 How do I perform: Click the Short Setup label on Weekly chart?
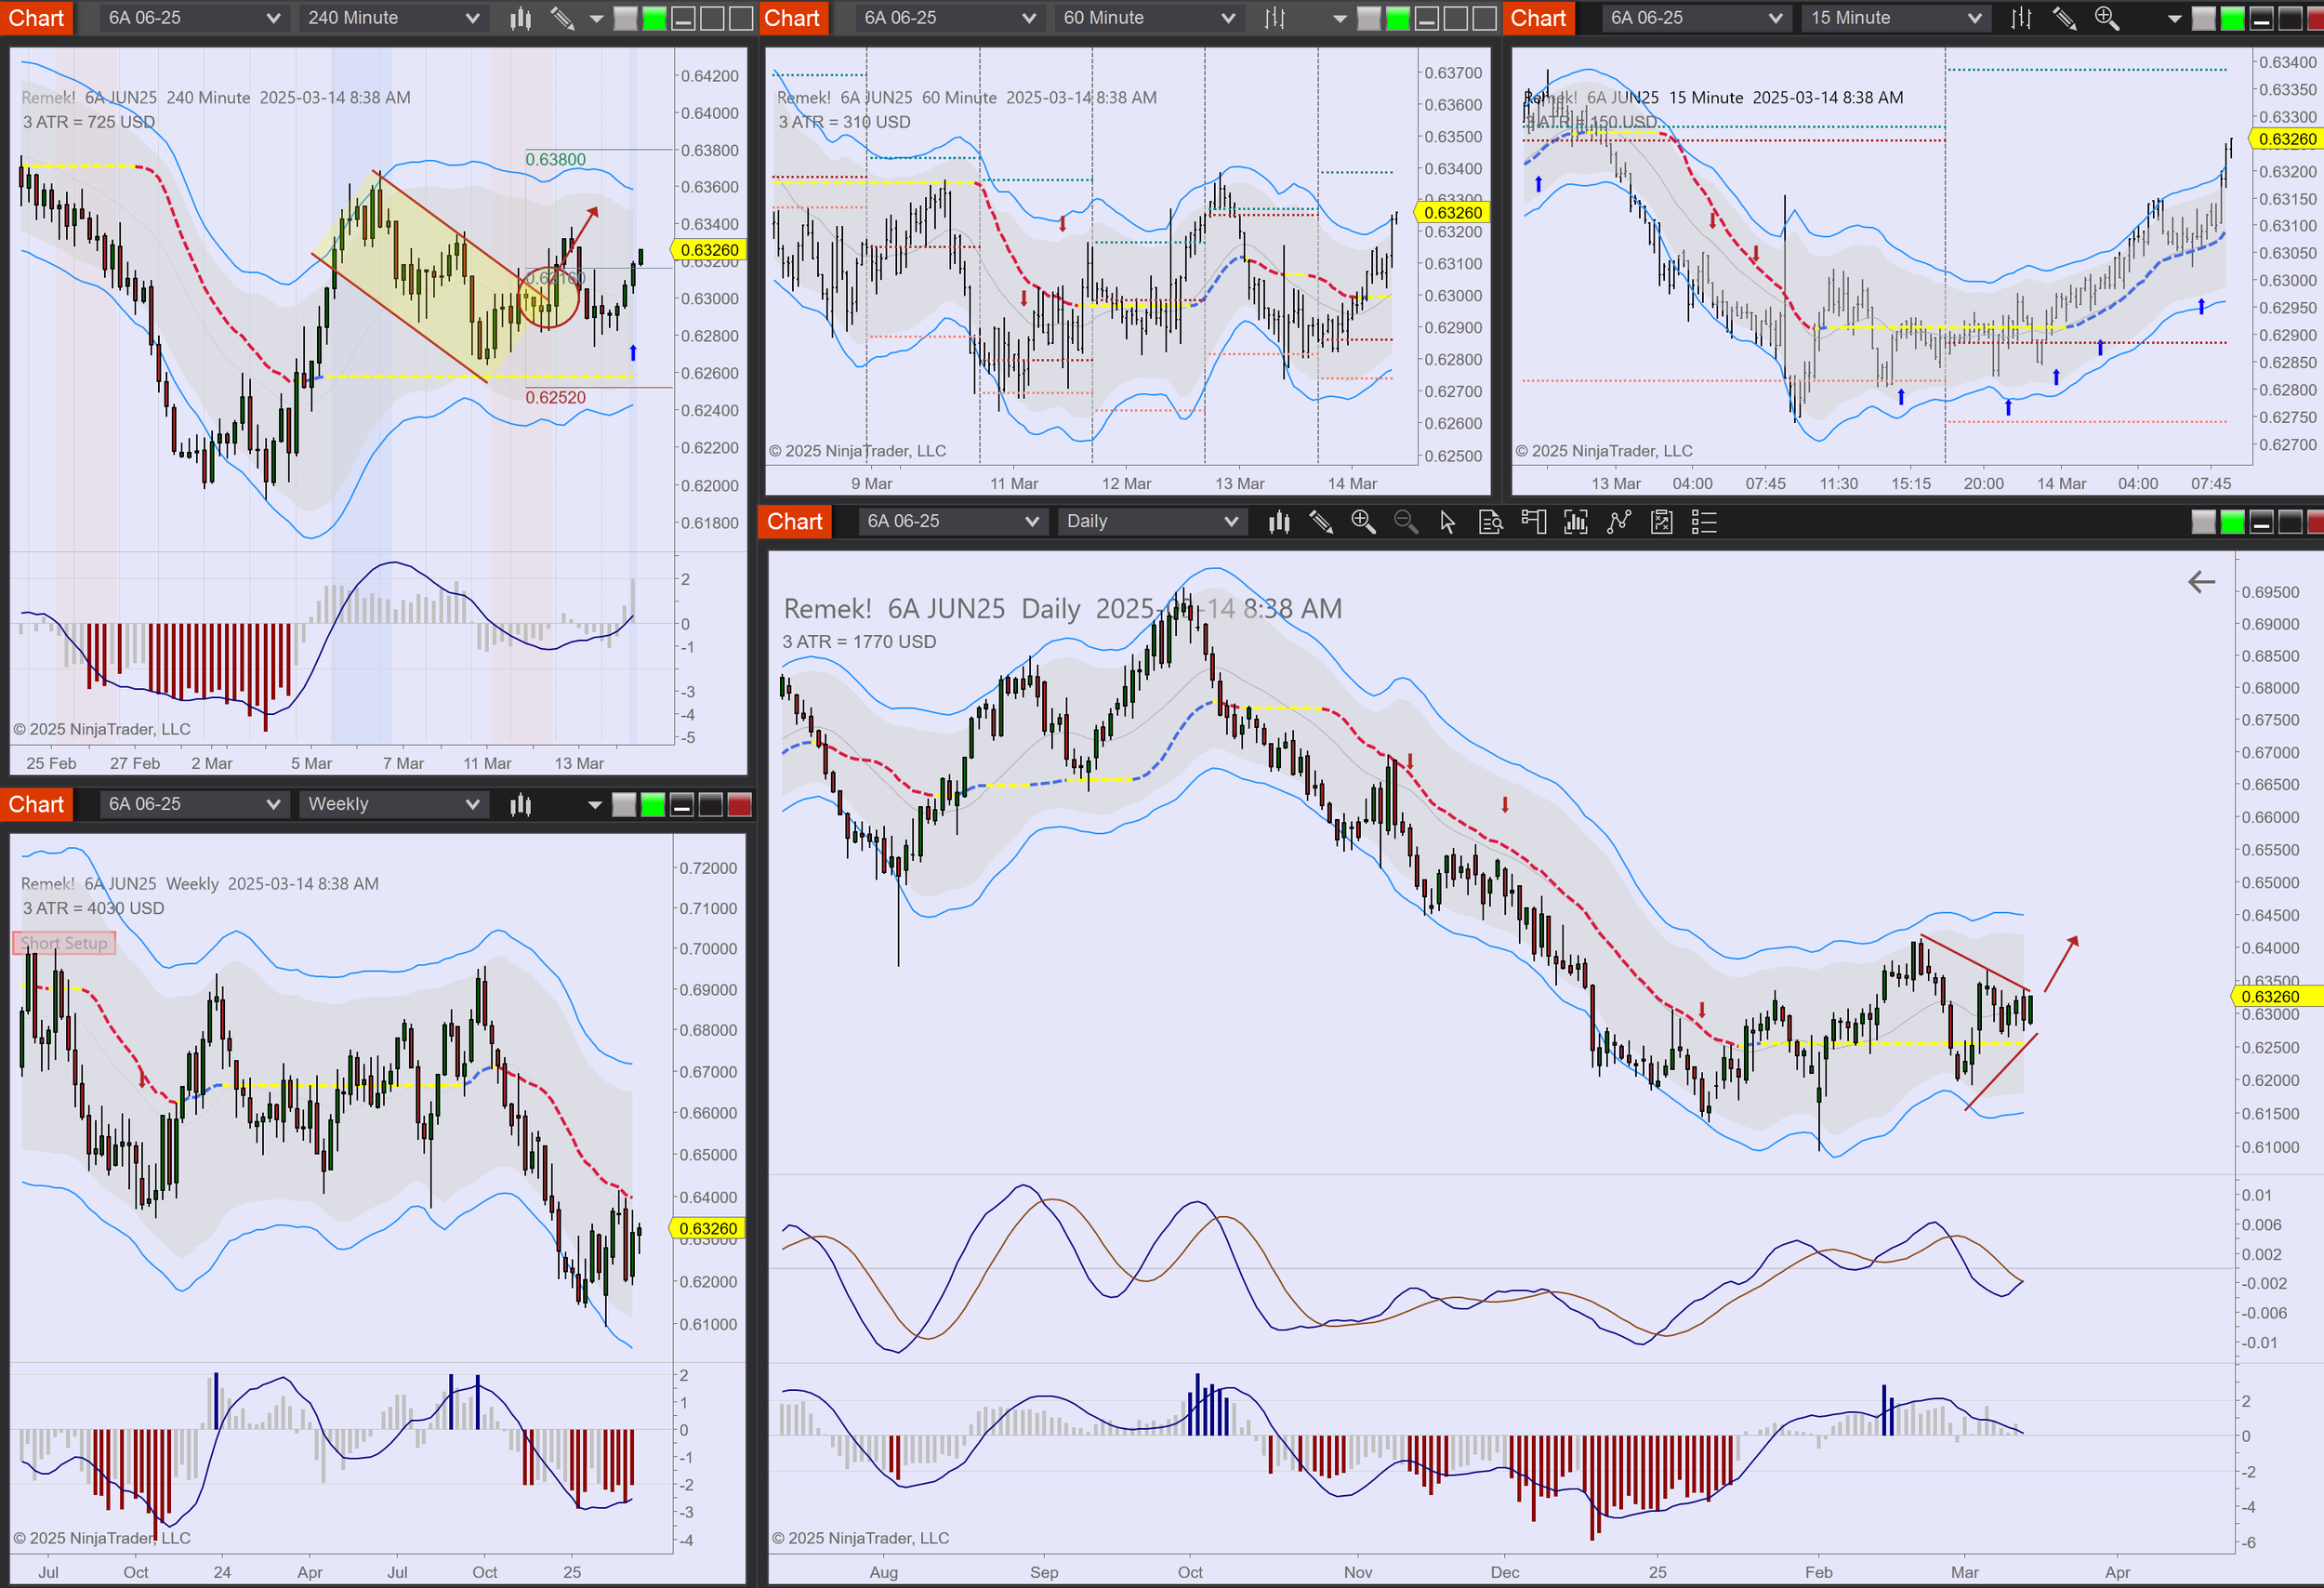(x=64, y=943)
